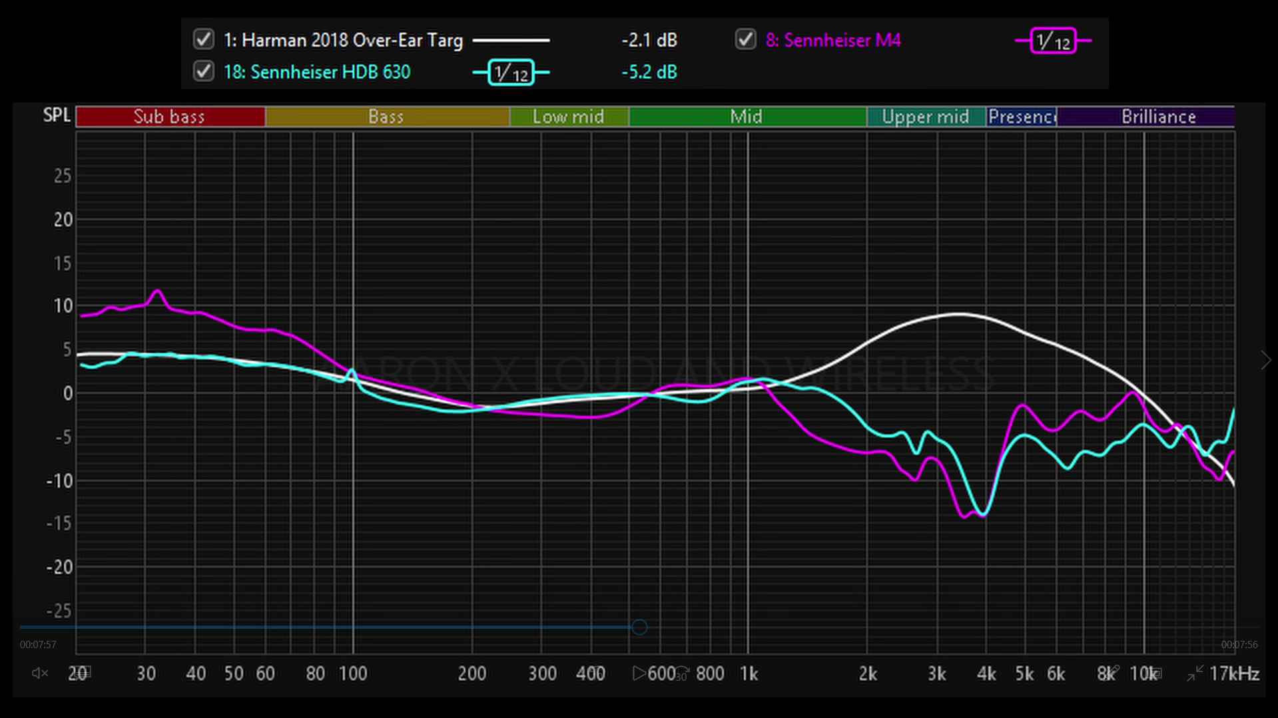Viewport: 1278px width, 718px height.
Task: Click the 100 Hz frequency axis label
Action: coord(353,673)
